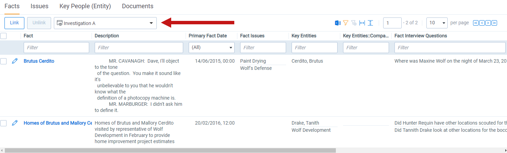Image resolution: width=507 pixels, height=153 pixels.
Task: Sort by Primary Fact Date header
Action: [x=208, y=36]
